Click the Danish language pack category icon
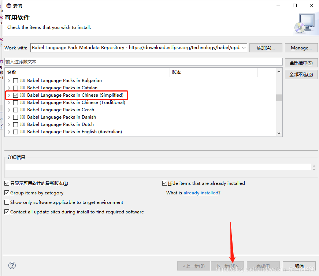 [x=22, y=117]
